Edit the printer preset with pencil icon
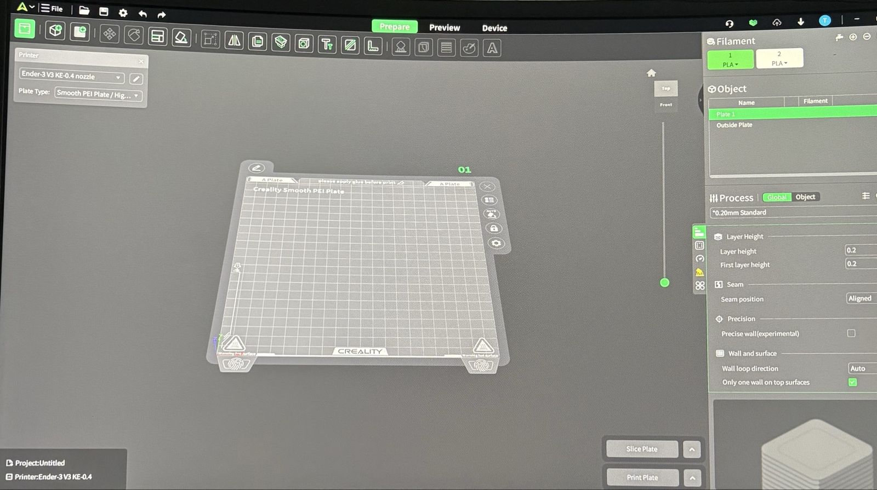This screenshot has width=877, height=490. (136, 79)
